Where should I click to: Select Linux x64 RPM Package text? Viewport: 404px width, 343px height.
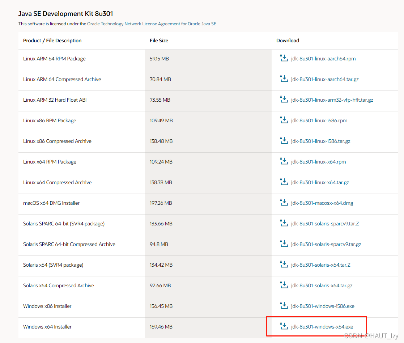point(50,162)
